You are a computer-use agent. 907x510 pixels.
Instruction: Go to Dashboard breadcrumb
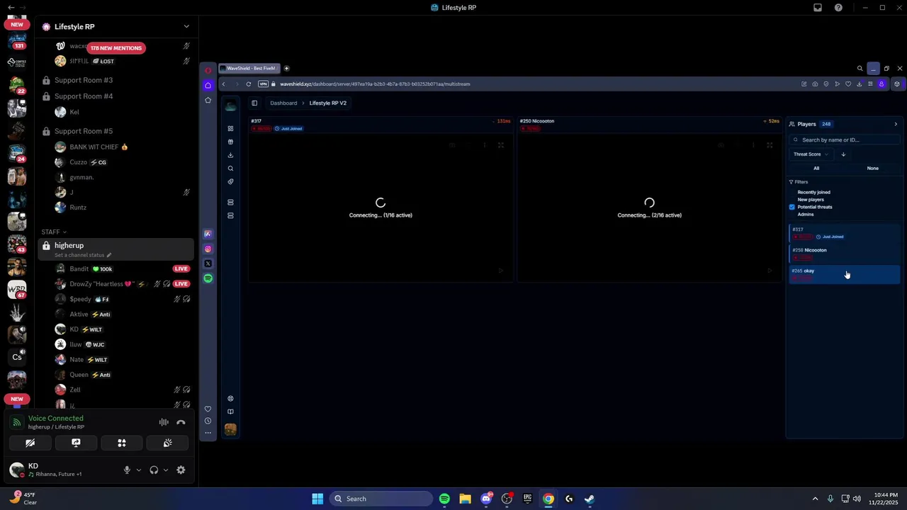click(x=283, y=103)
